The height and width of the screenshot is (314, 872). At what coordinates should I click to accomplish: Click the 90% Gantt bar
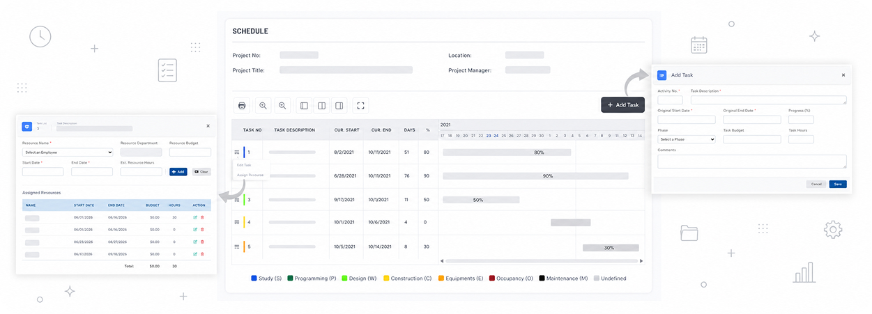click(535, 176)
